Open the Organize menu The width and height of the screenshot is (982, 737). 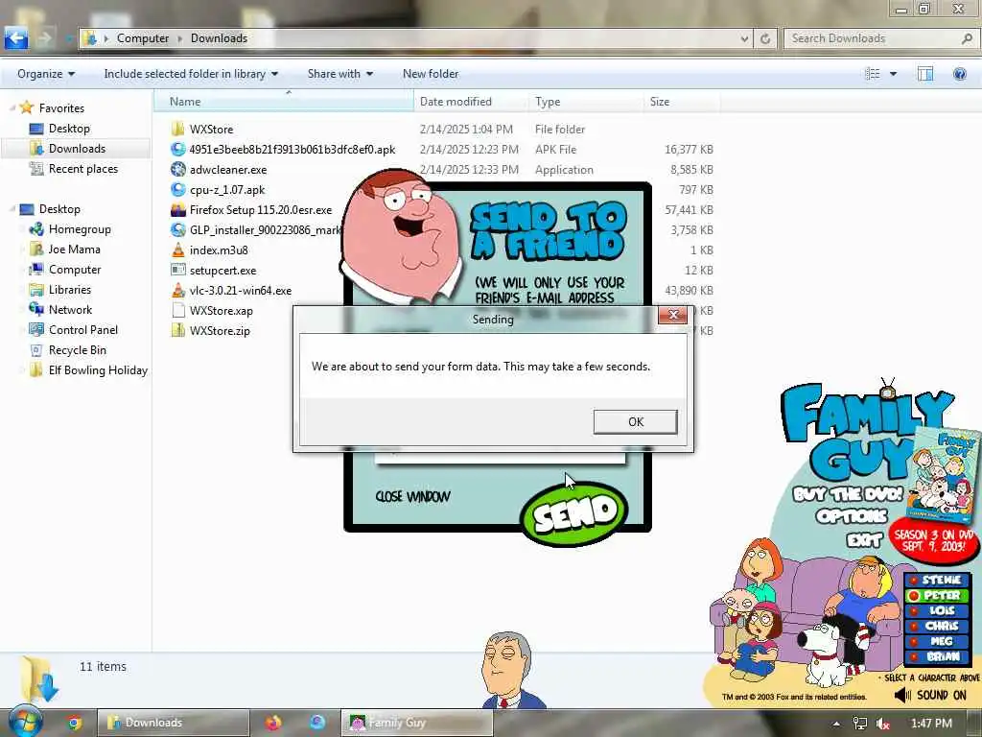(x=46, y=74)
